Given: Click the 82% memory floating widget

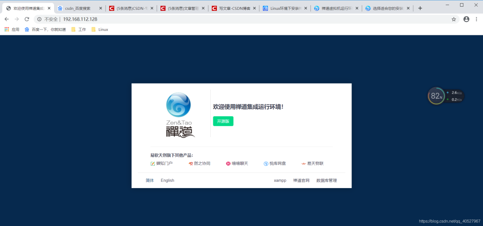Looking at the screenshot, I should [x=436, y=96].
